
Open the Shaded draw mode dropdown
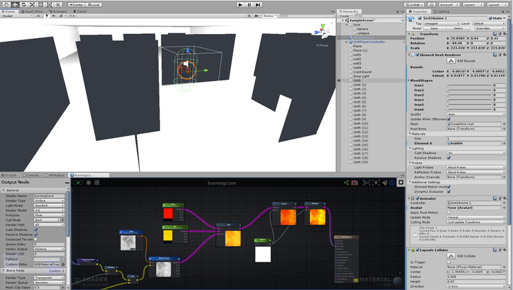[17, 15]
